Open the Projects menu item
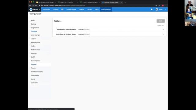This screenshot has width=196, height=110. pyautogui.click(x=56, y=9)
